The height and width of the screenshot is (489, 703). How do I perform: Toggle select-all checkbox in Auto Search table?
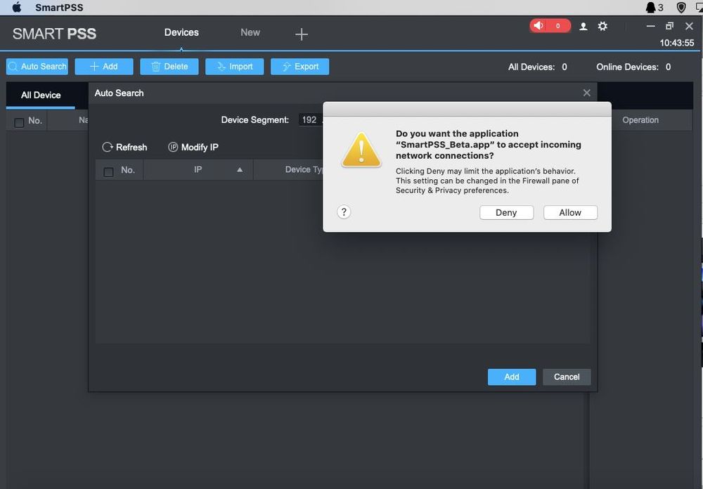tap(108, 172)
